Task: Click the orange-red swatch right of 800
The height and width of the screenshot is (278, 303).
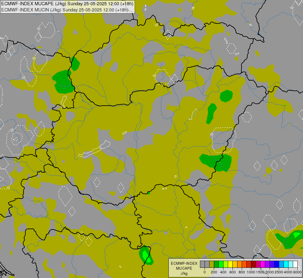Action: pyautogui.click(x=244, y=264)
